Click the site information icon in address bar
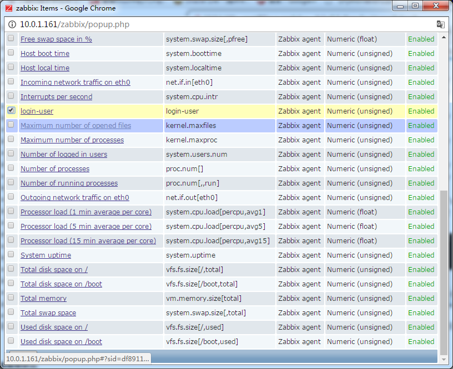453x369 pixels. click(12, 24)
